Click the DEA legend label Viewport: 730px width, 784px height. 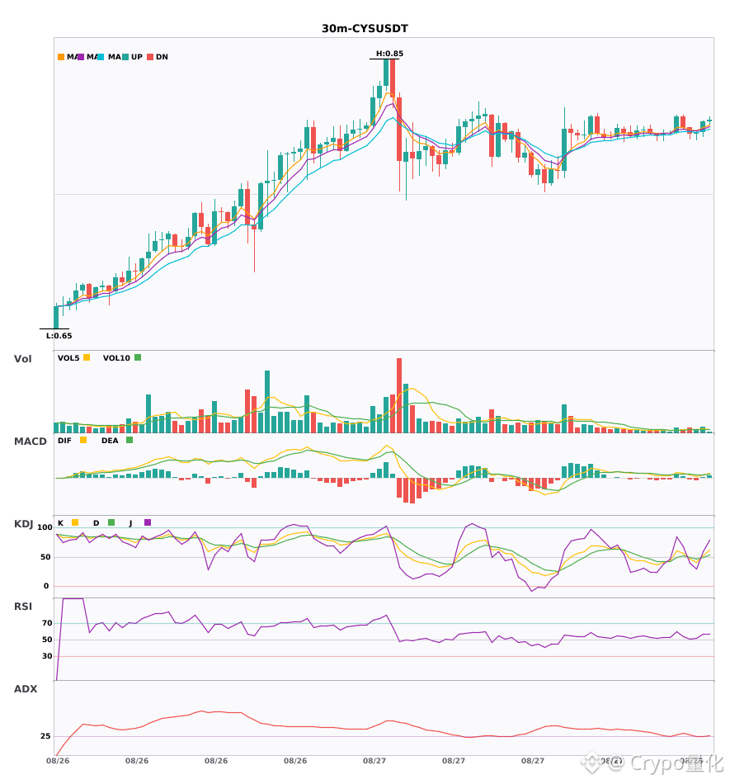click(x=110, y=441)
